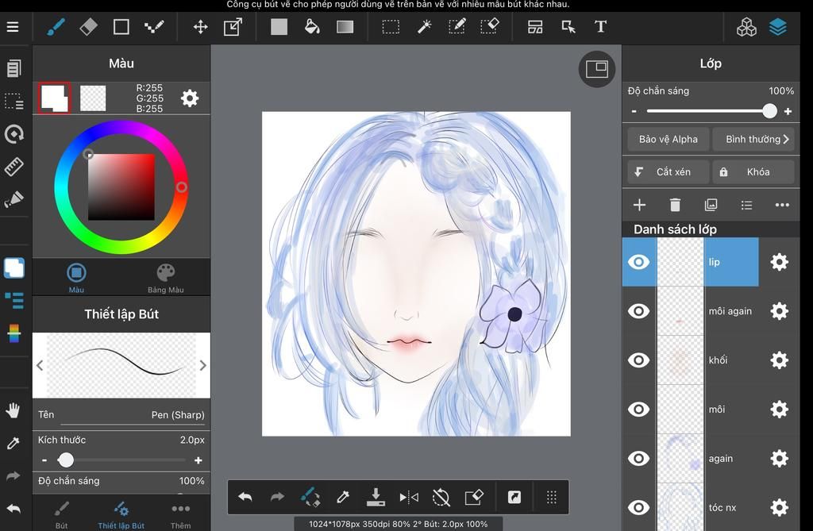This screenshot has width=813, height=531.
Task: Hide the lip layer
Action: pos(639,262)
